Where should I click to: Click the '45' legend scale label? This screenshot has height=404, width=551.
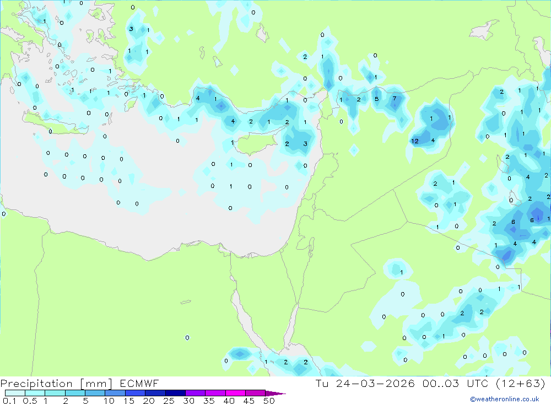pyautogui.click(x=249, y=401)
